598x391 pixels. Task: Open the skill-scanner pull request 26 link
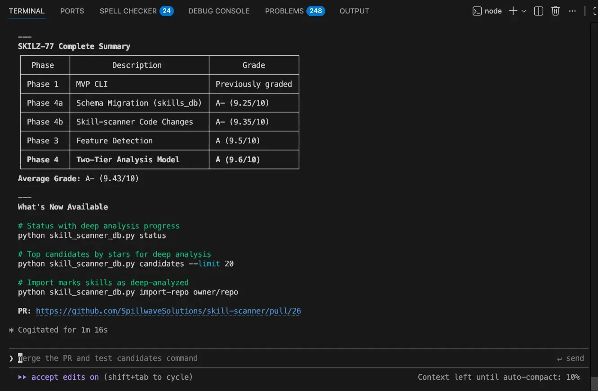pos(168,311)
